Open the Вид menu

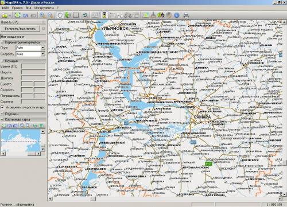tap(28, 8)
